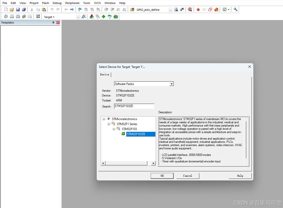Comment out the selection with // icon
Screen dimensions: 283x208
118,10
